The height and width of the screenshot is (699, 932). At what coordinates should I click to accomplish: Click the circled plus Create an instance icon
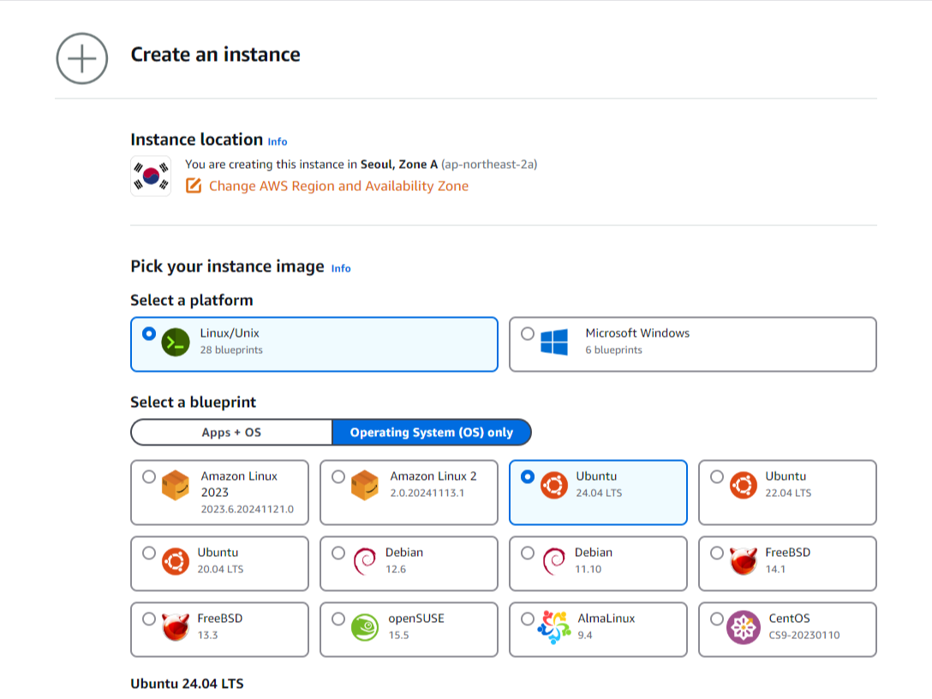point(82,58)
